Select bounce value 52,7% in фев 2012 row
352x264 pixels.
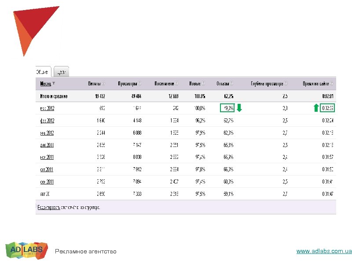coord(228,121)
